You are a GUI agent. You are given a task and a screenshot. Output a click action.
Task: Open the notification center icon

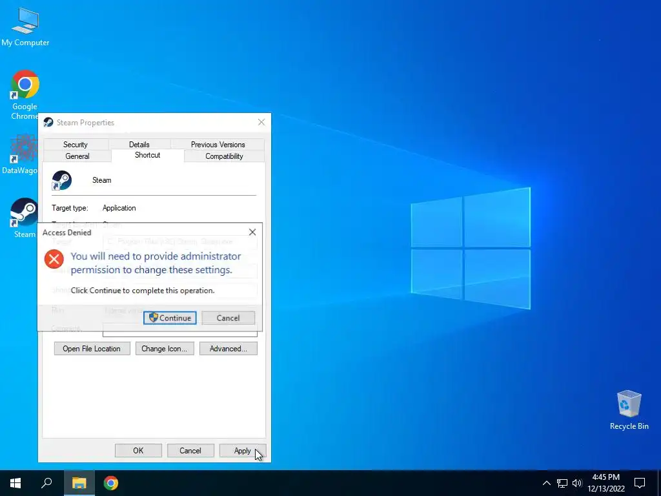[x=640, y=483]
